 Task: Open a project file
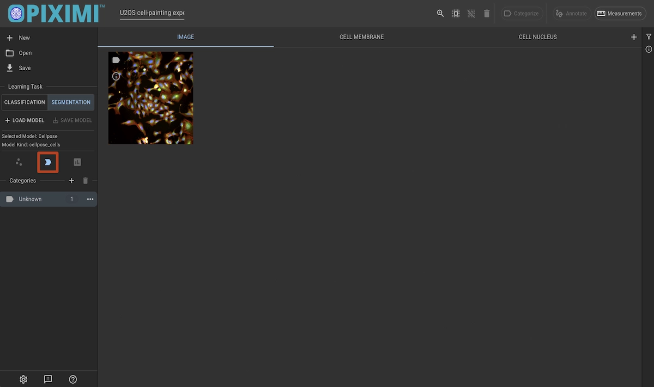[x=49, y=53]
